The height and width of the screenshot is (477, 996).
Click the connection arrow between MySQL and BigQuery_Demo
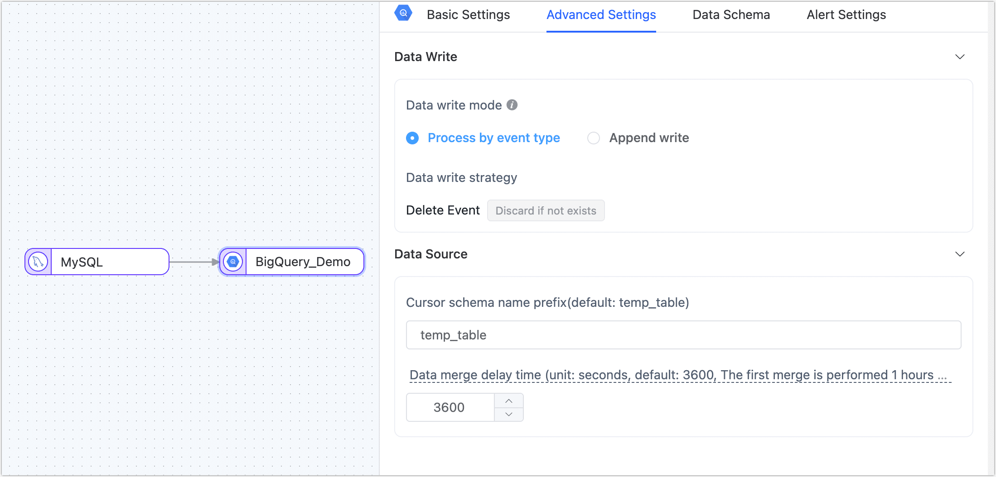[193, 261]
